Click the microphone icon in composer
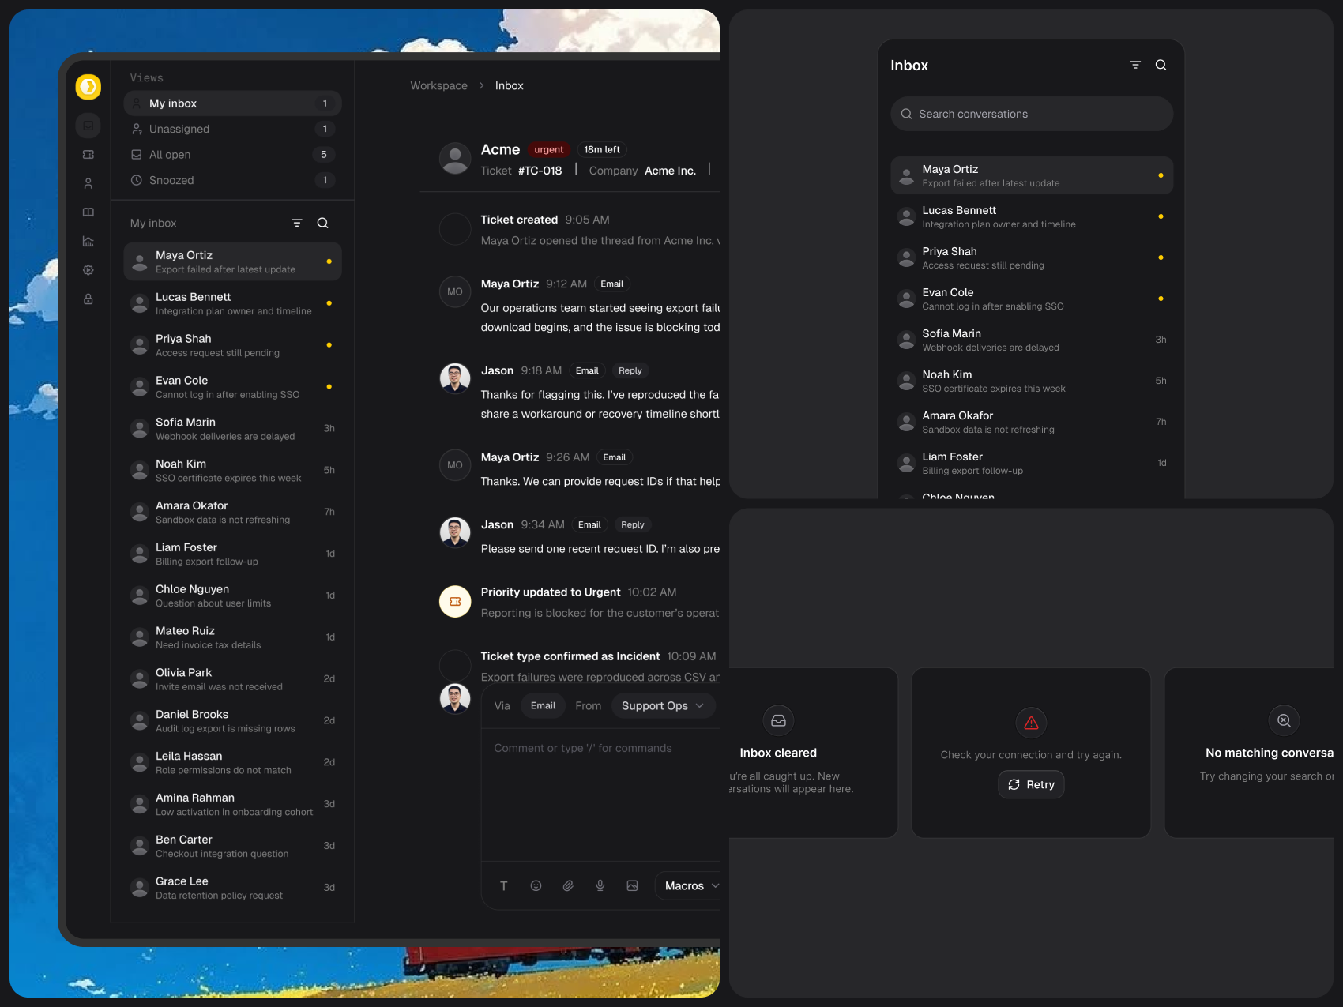The height and width of the screenshot is (1007, 1343). pos(600,886)
